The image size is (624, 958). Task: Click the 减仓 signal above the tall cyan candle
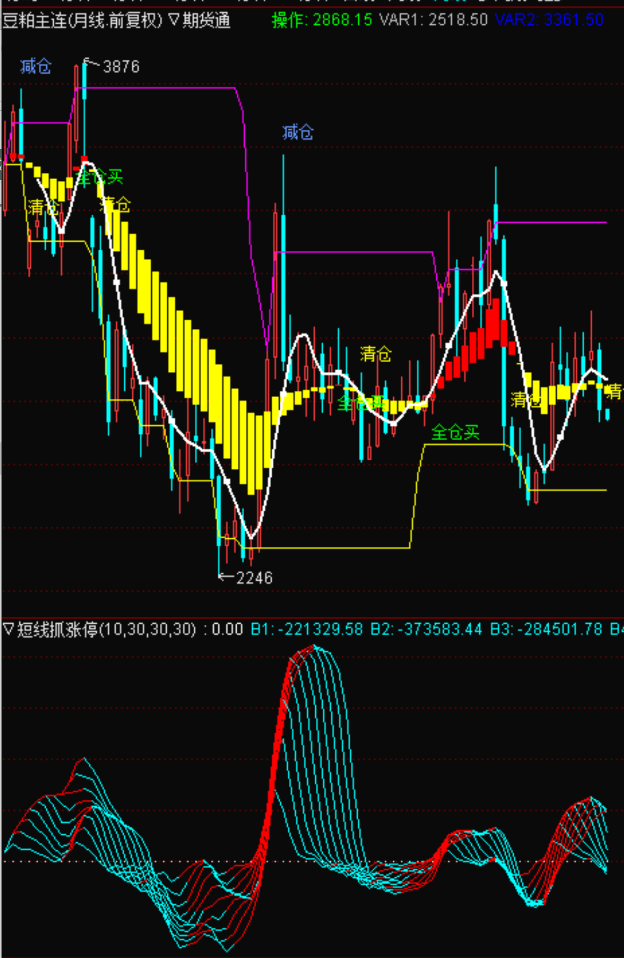pos(298,132)
